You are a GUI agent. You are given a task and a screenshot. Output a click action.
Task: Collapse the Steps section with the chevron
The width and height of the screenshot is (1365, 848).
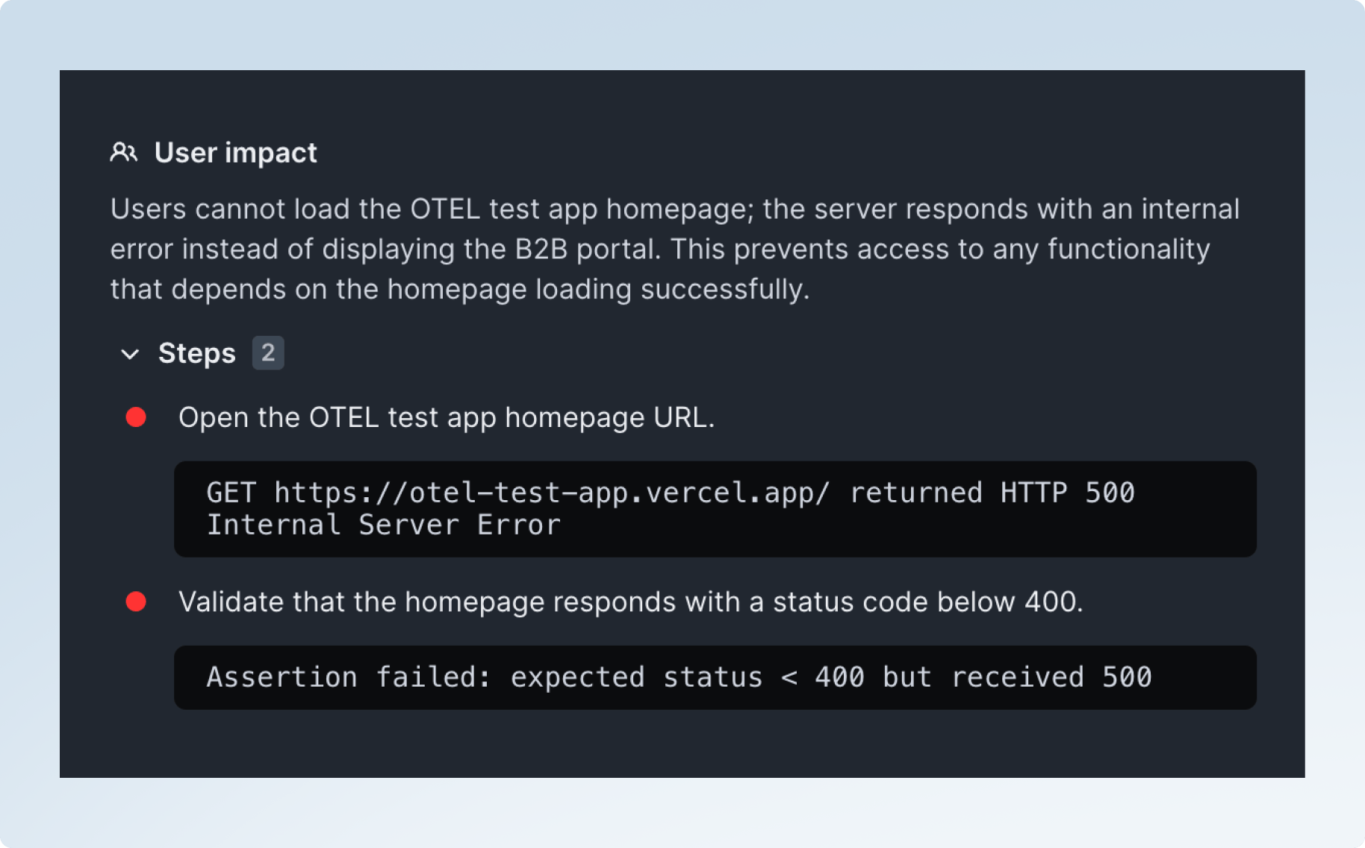[130, 354]
